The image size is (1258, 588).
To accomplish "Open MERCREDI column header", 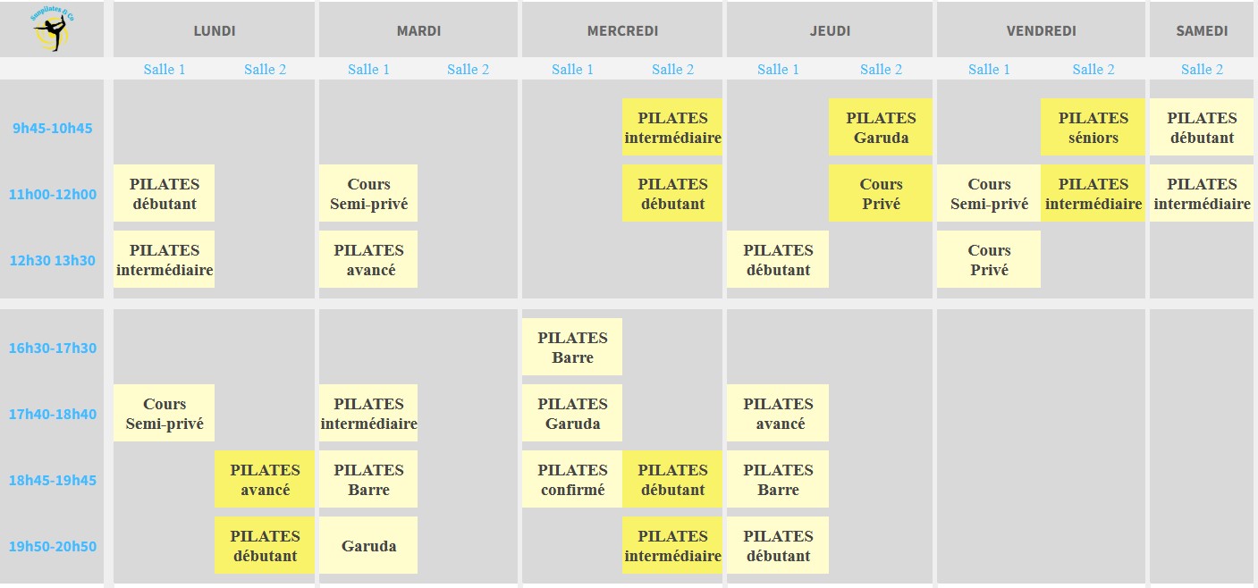I will 622,30.
